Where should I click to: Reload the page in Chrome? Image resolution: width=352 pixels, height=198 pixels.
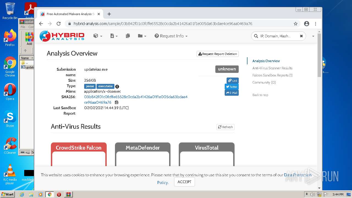pos(59,24)
